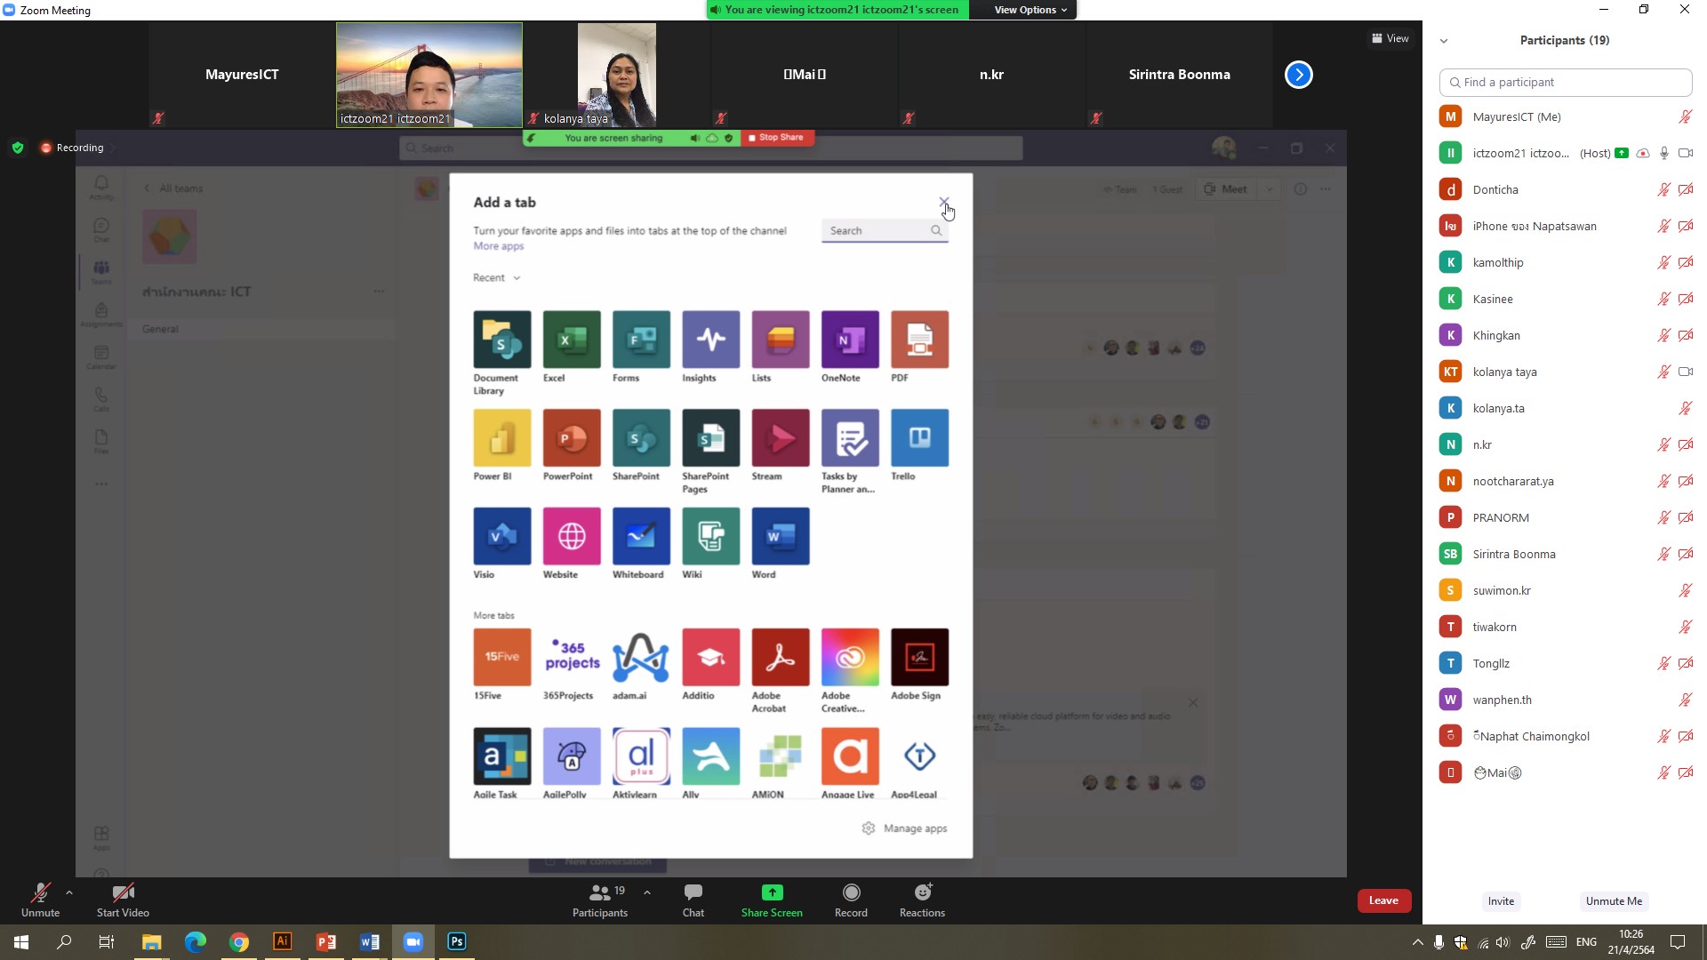
Task: Select ictzoom21 video thumbnail
Action: tap(429, 75)
